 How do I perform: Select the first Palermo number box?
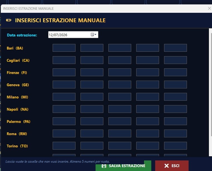[x=64, y=121]
